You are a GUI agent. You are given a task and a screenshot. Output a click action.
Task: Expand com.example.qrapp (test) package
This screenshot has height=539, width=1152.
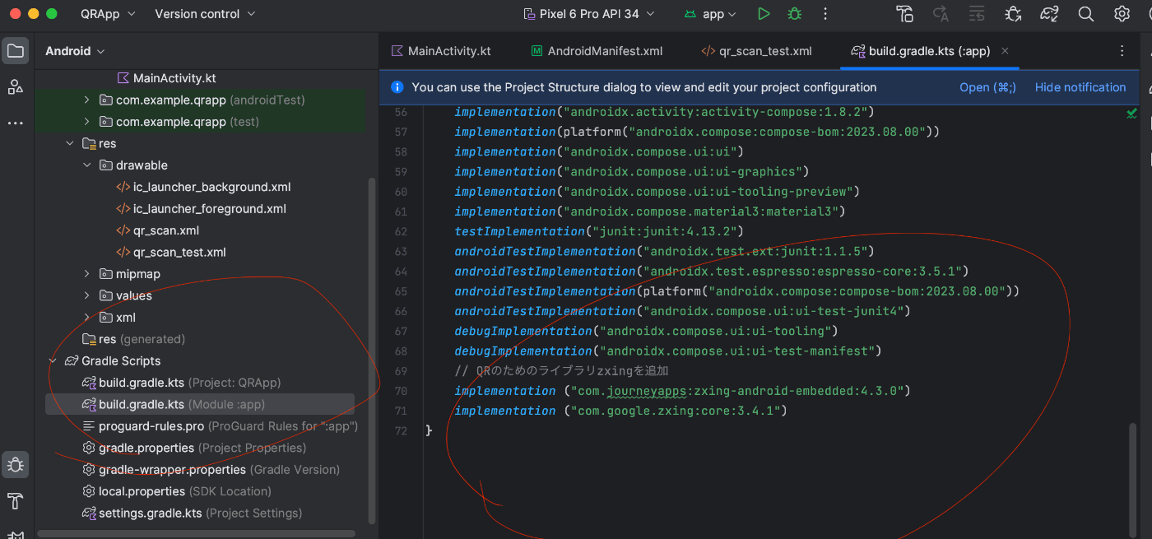[87, 122]
